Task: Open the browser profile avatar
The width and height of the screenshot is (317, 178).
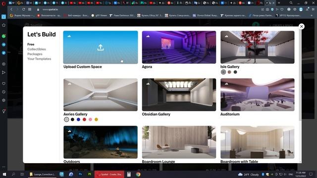Action: (301, 9)
